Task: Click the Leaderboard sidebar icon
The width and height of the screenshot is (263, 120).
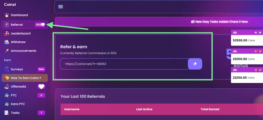Action: (7, 33)
